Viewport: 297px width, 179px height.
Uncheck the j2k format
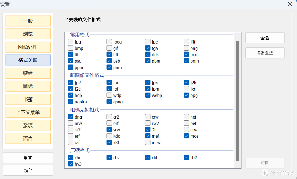[186, 83]
